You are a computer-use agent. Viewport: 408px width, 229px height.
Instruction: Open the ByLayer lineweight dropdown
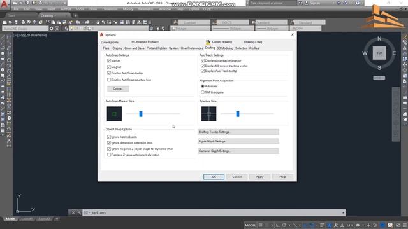[x=272, y=28]
